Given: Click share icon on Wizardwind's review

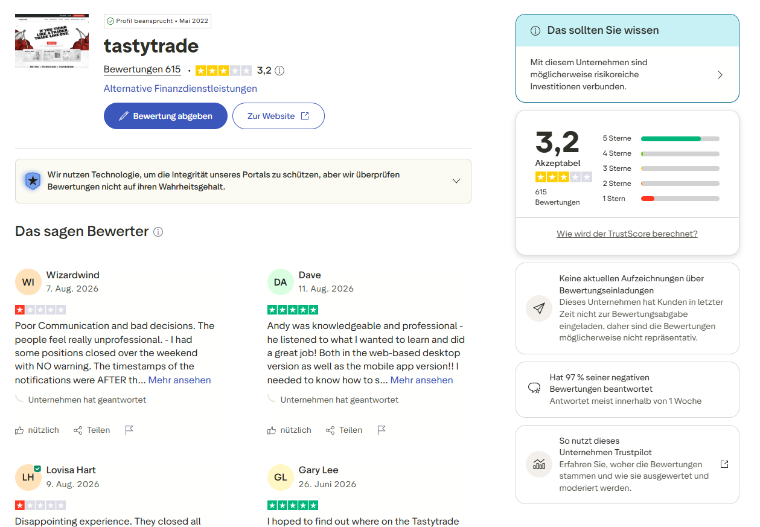Looking at the screenshot, I should pyautogui.click(x=78, y=430).
